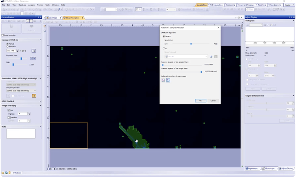Open the Snapshot/Process resolution dropdown
Image resolution: width=296 pixels, height=177 pixels.
click(x=21, y=91)
